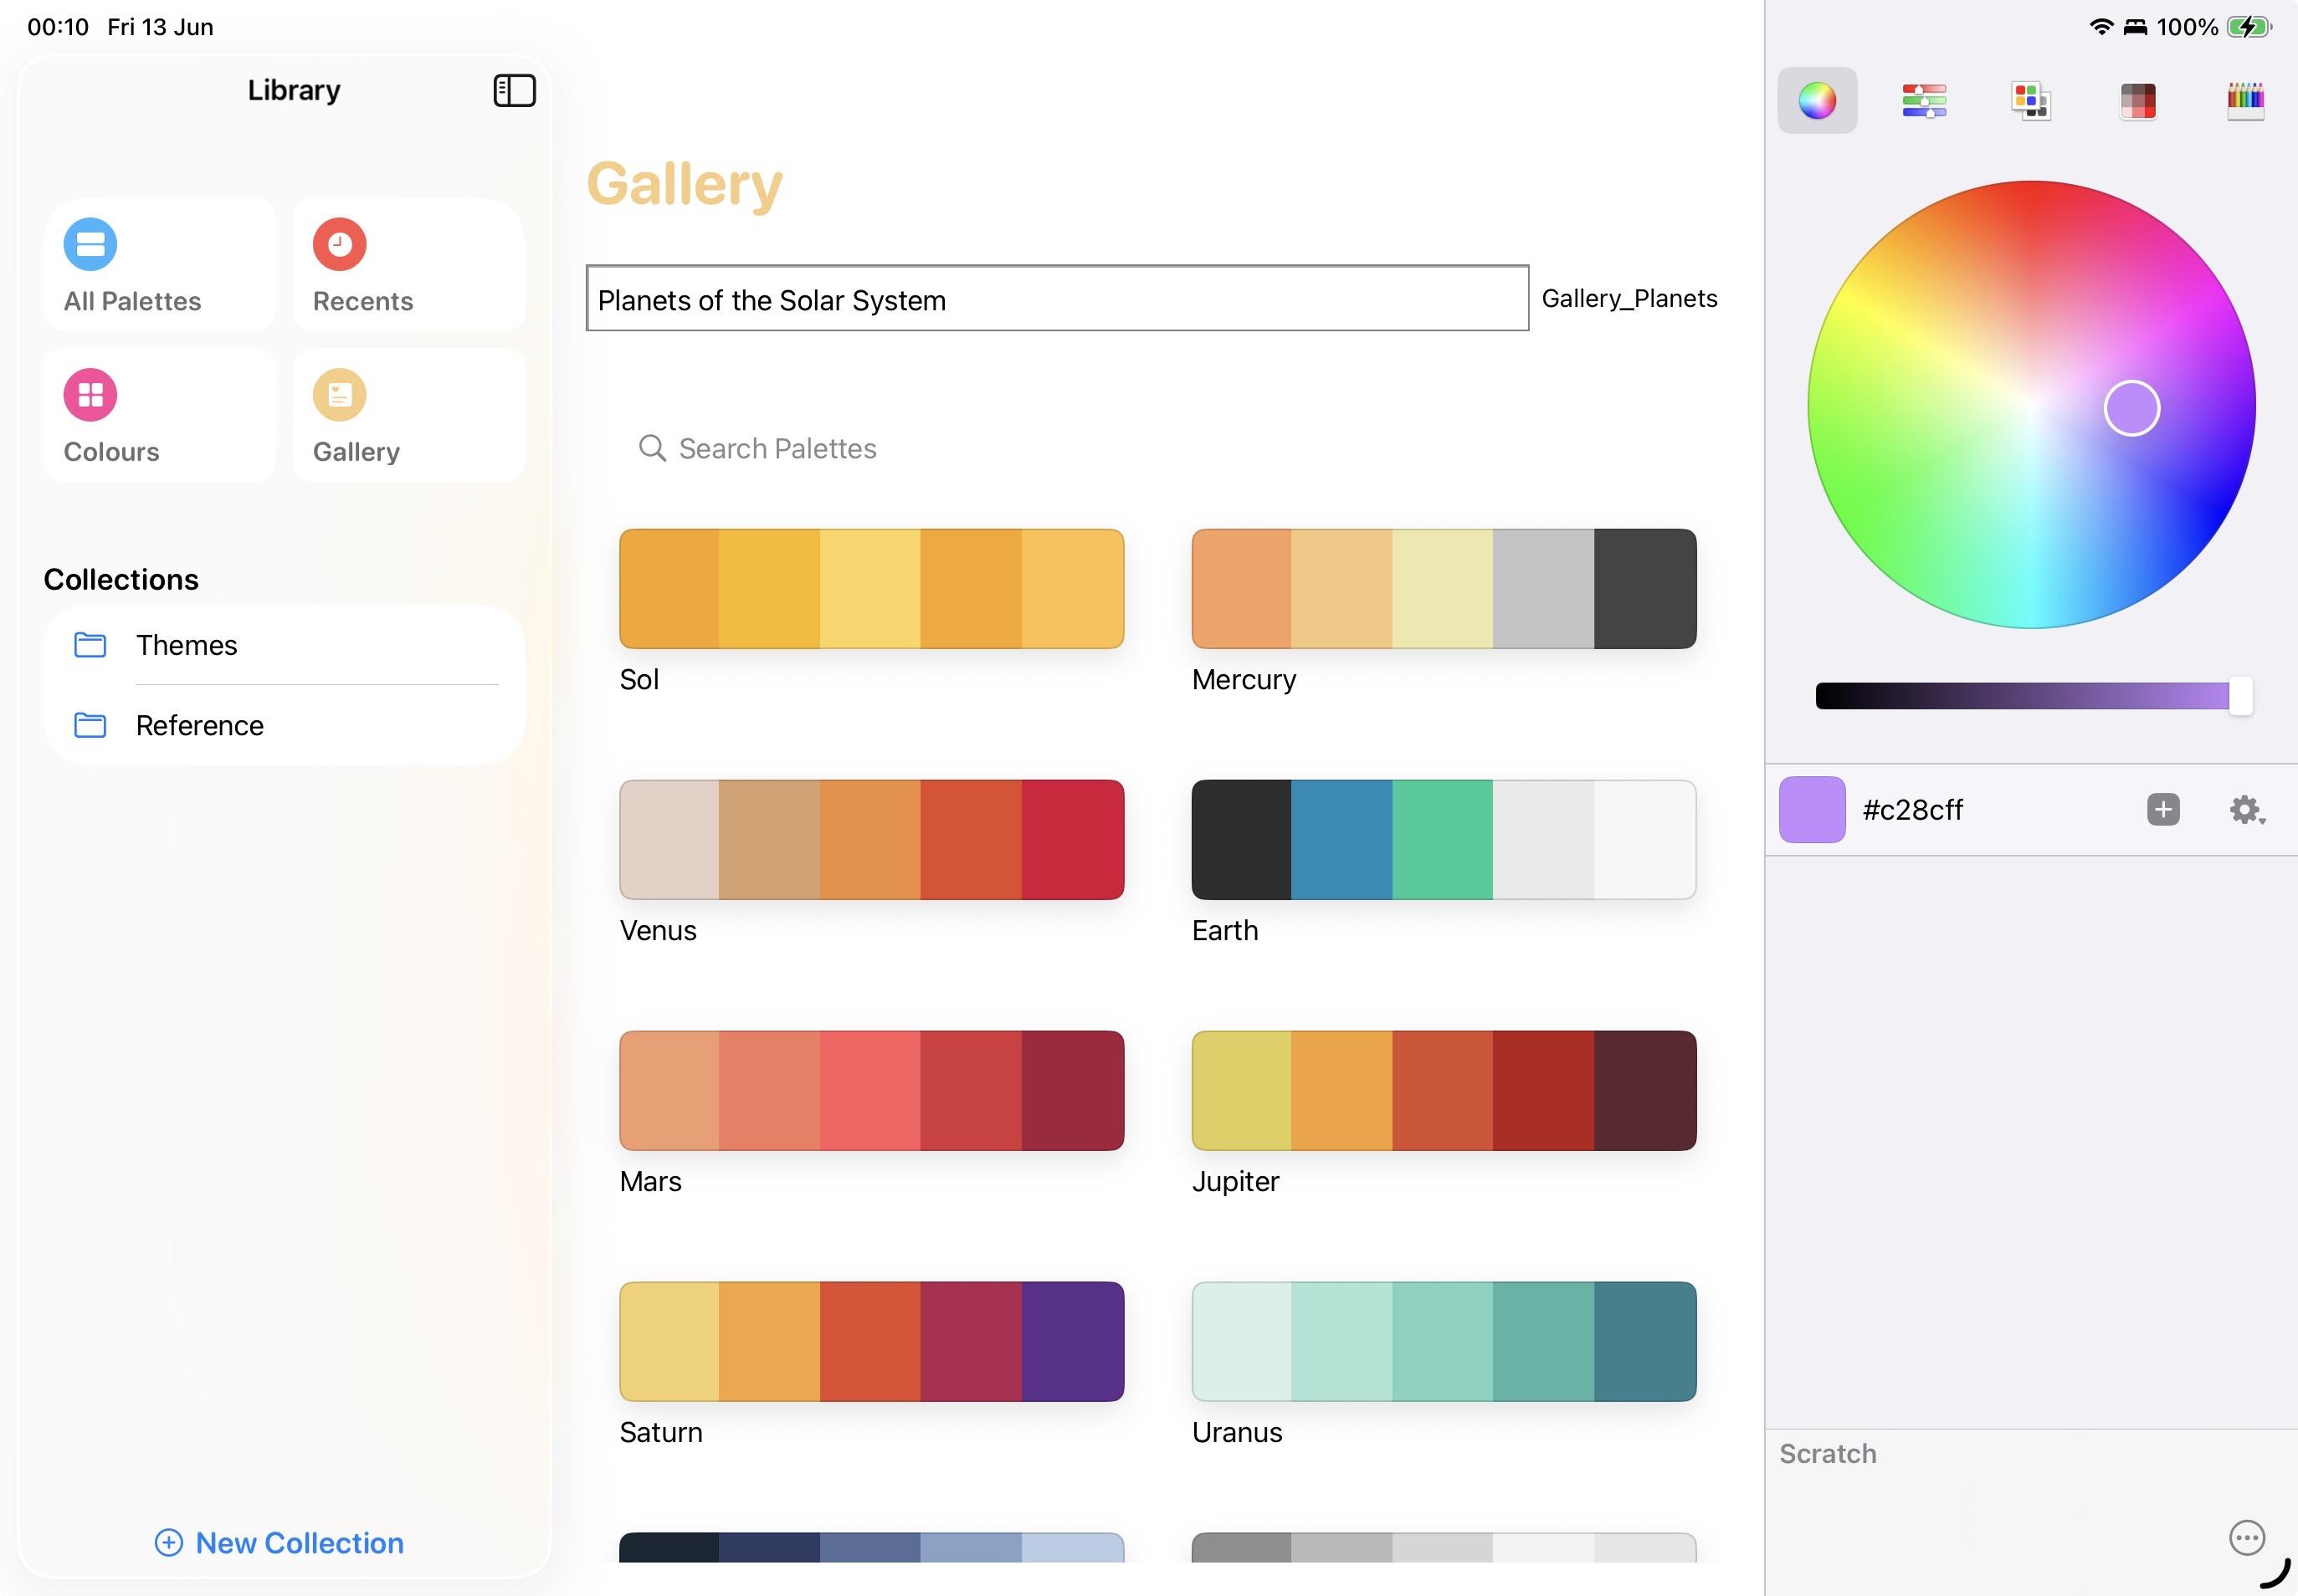Check the Wi-Fi status icon
Viewport: 2298px width, 1596px height.
[2101, 27]
